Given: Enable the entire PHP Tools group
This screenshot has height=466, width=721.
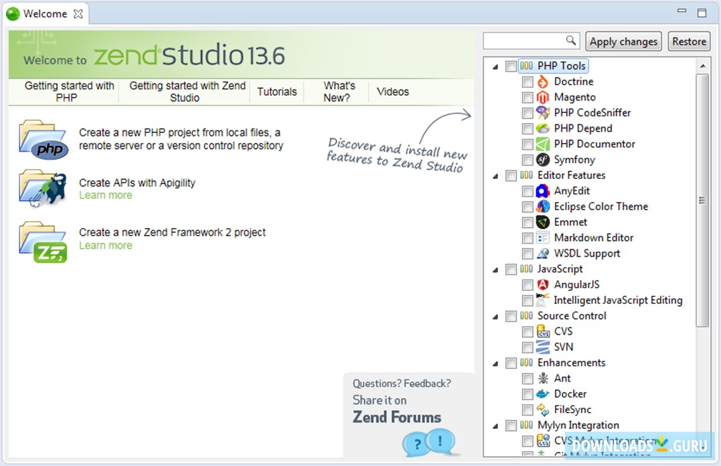Looking at the screenshot, I should pyautogui.click(x=511, y=65).
